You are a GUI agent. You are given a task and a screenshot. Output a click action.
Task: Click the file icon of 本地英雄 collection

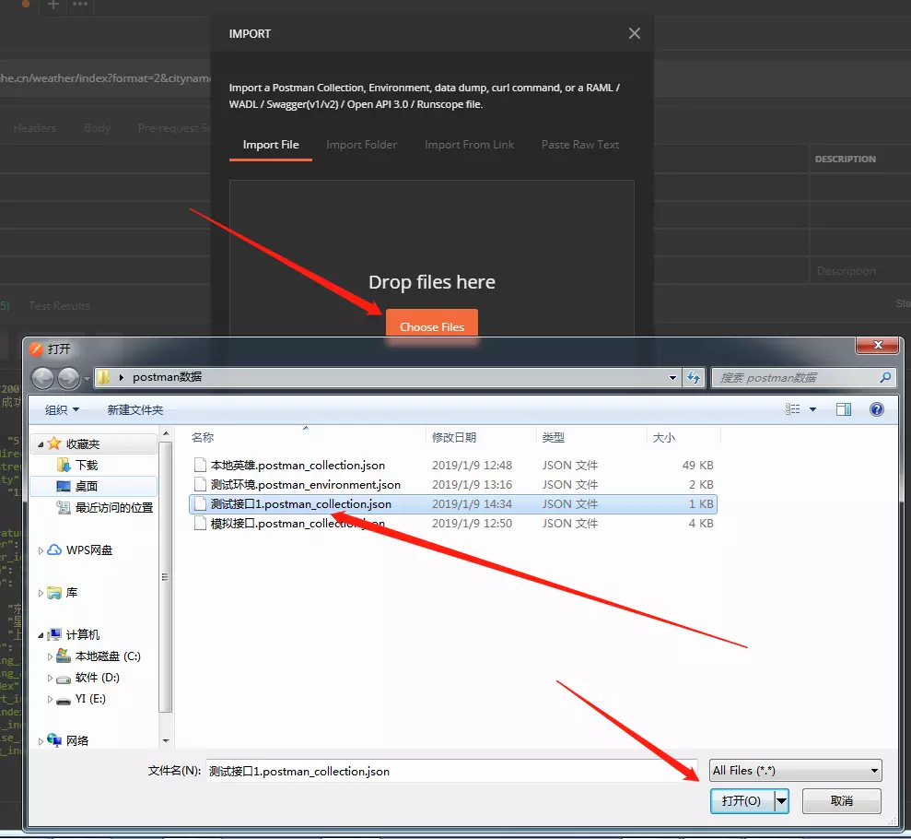tap(200, 466)
